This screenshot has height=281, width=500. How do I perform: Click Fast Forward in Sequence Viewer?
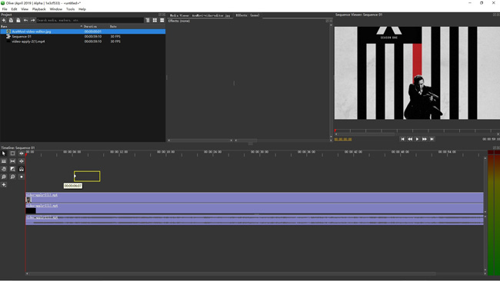point(425,139)
